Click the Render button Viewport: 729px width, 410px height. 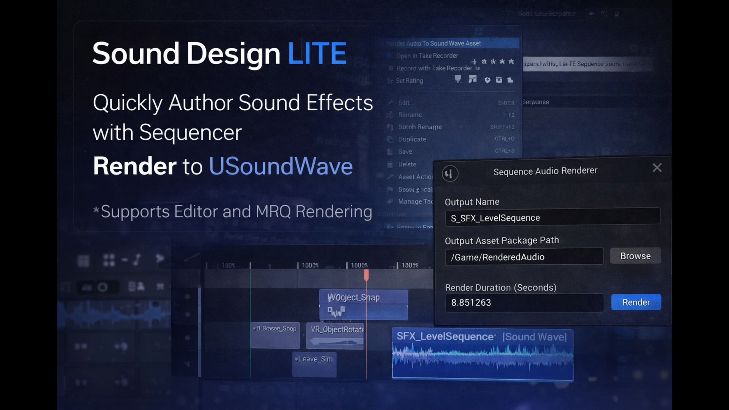coord(636,302)
